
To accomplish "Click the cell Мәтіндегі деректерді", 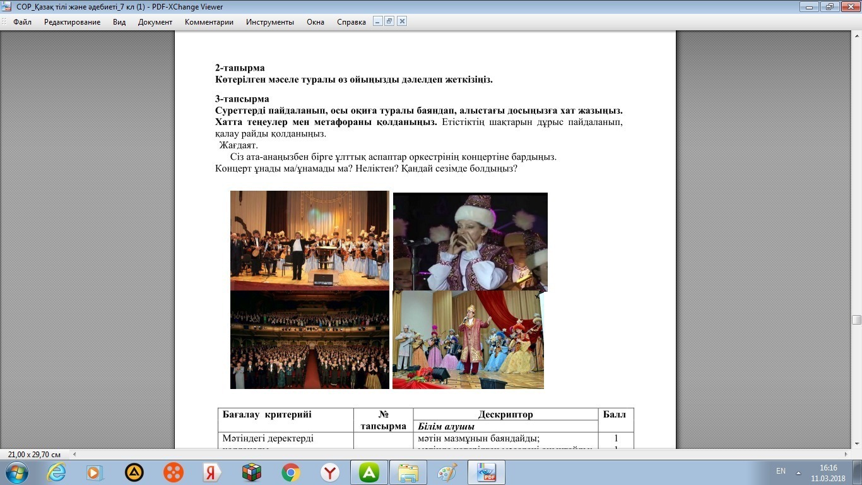I will coord(268,438).
